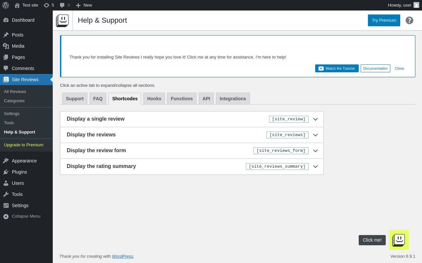Expand Display the reviews chevron
Image resolution: width=422 pixels, height=263 pixels.
316,135
